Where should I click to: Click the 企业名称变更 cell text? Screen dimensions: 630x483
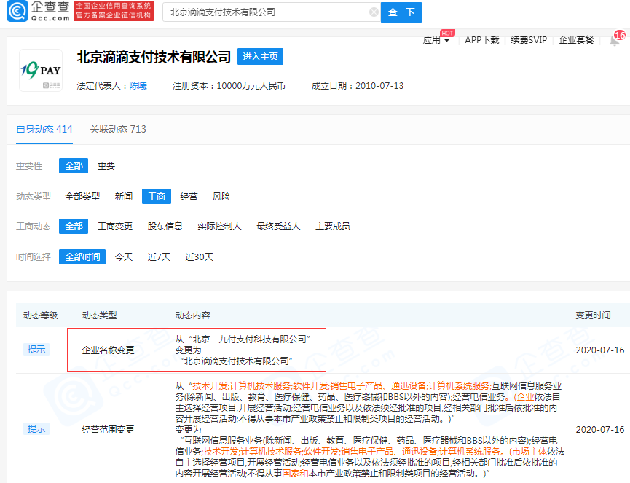tap(108, 350)
